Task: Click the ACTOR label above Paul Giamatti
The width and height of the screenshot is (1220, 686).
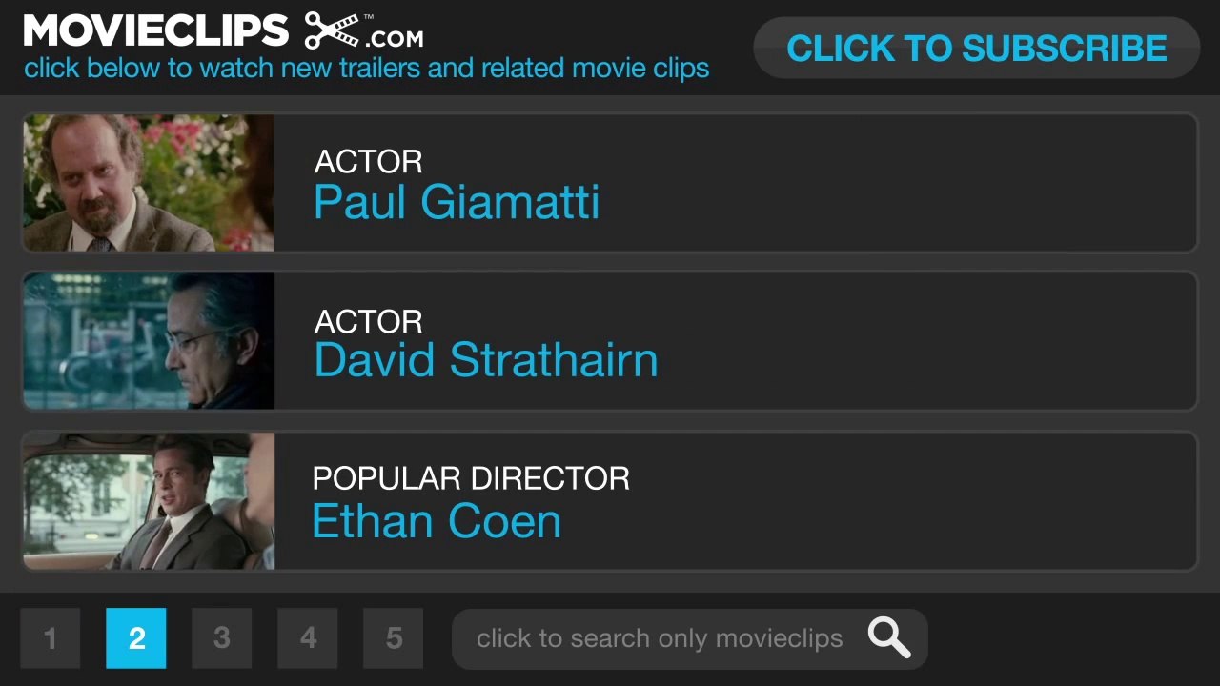Action: 369,162
